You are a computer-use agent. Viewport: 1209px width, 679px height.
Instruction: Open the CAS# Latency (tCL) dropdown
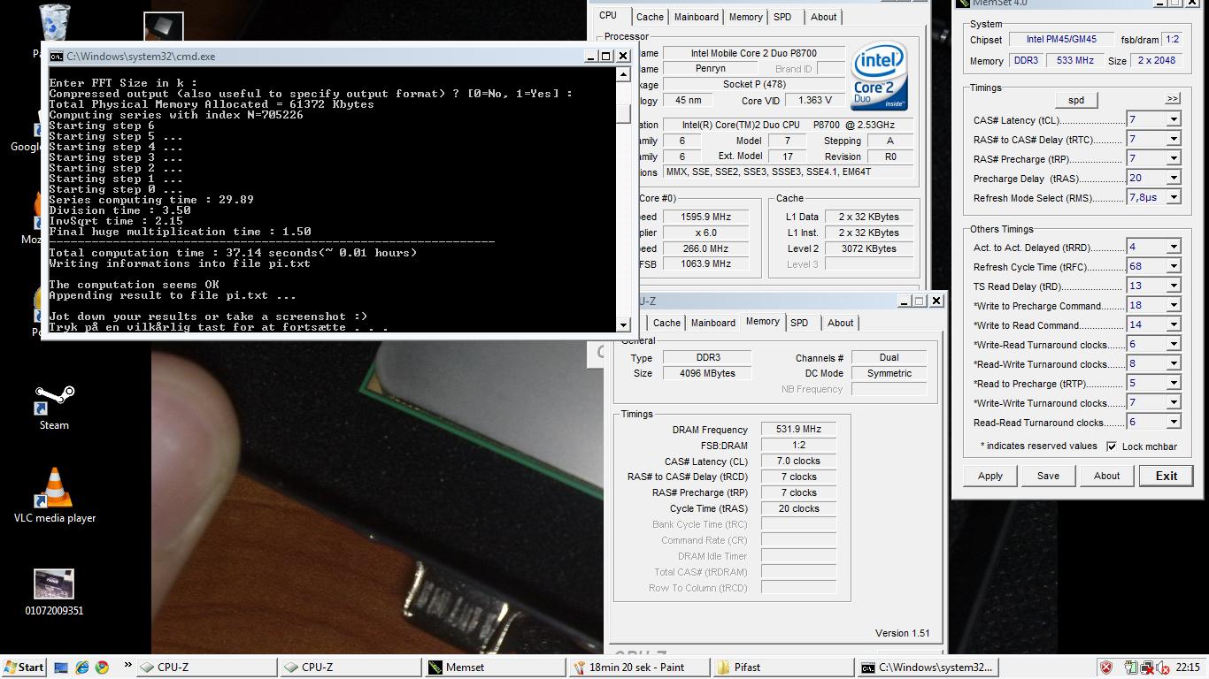(x=1173, y=119)
